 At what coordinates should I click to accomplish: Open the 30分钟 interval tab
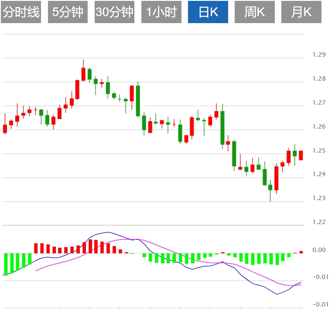click(114, 12)
